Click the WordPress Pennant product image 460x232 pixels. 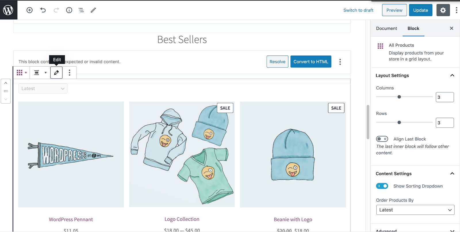[71, 155]
